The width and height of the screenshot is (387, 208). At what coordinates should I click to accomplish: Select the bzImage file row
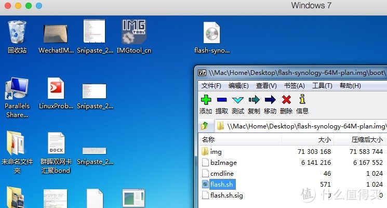click(292, 162)
